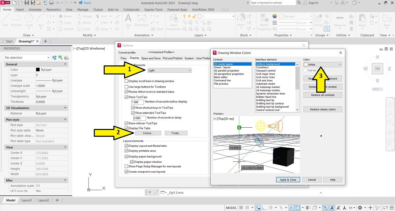Enable Display scroll bars in drawing window

(x=126, y=81)
